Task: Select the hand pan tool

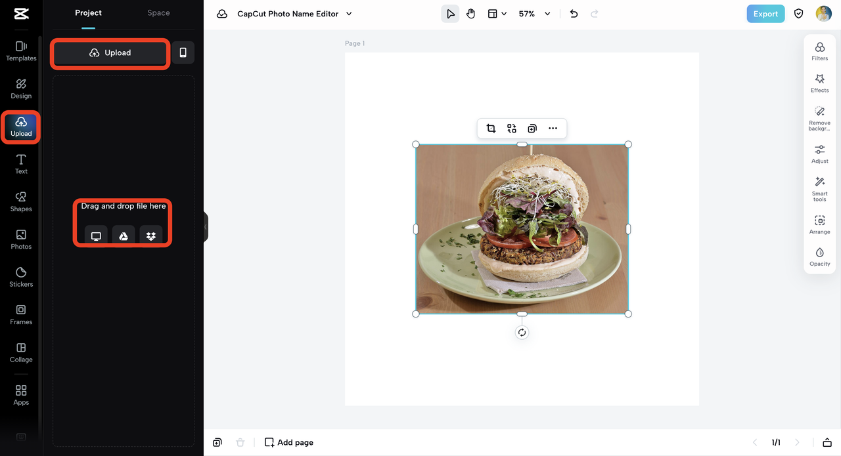Action: (471, 14)
